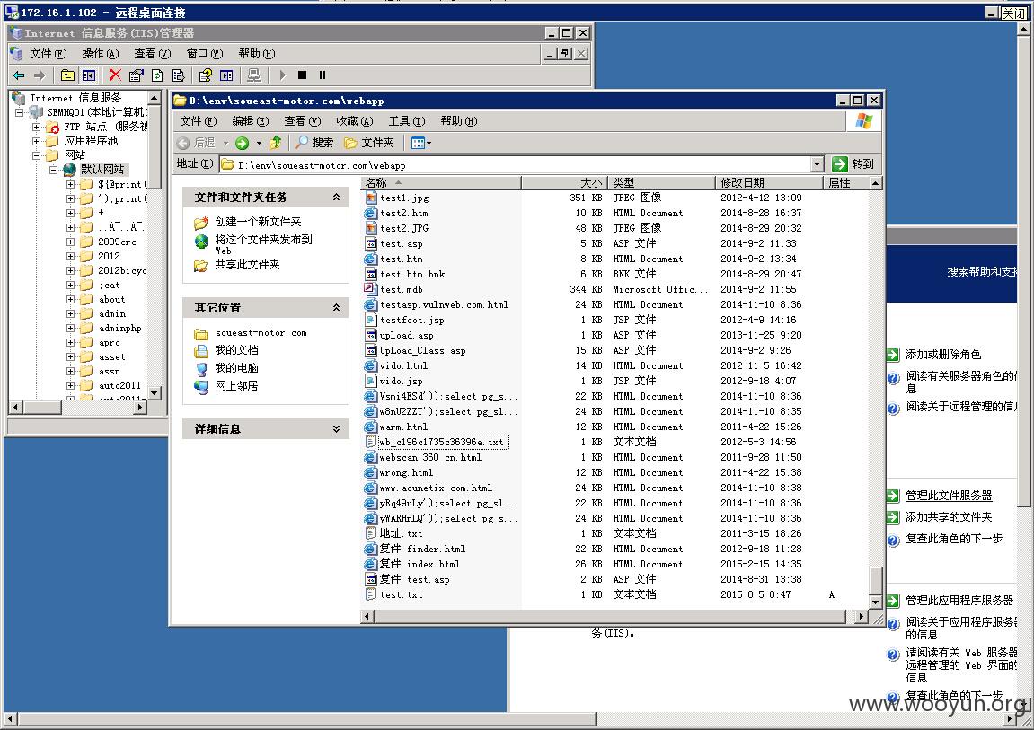Sort by 名称 column header
This screenshot has height=730, width=1034.
click(441, 182)
